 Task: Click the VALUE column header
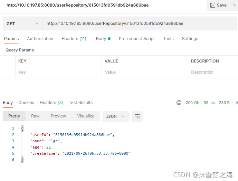112,61
